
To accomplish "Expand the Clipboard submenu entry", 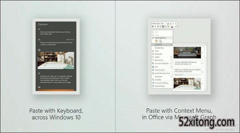I will [162, 44].
